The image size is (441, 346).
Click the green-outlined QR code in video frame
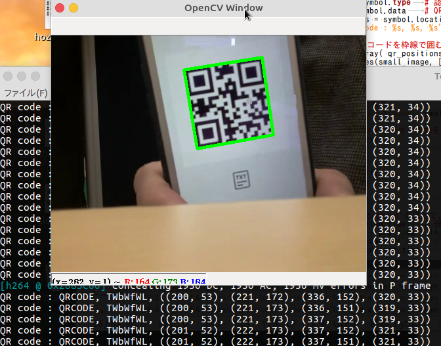[228, 103]
